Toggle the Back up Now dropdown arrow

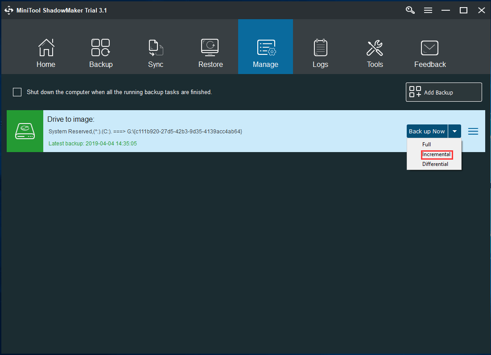pos(455,131)
